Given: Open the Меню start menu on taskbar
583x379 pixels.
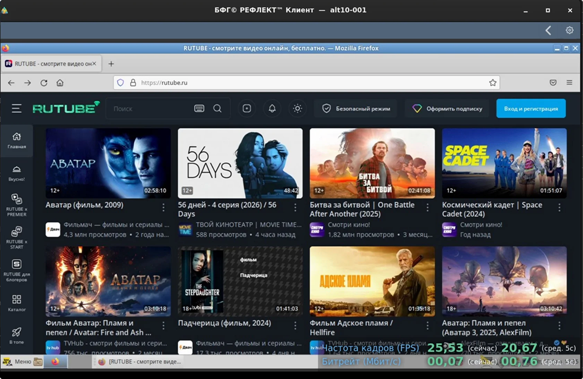Looking at the screenshot, I should (x=17, y=361).
